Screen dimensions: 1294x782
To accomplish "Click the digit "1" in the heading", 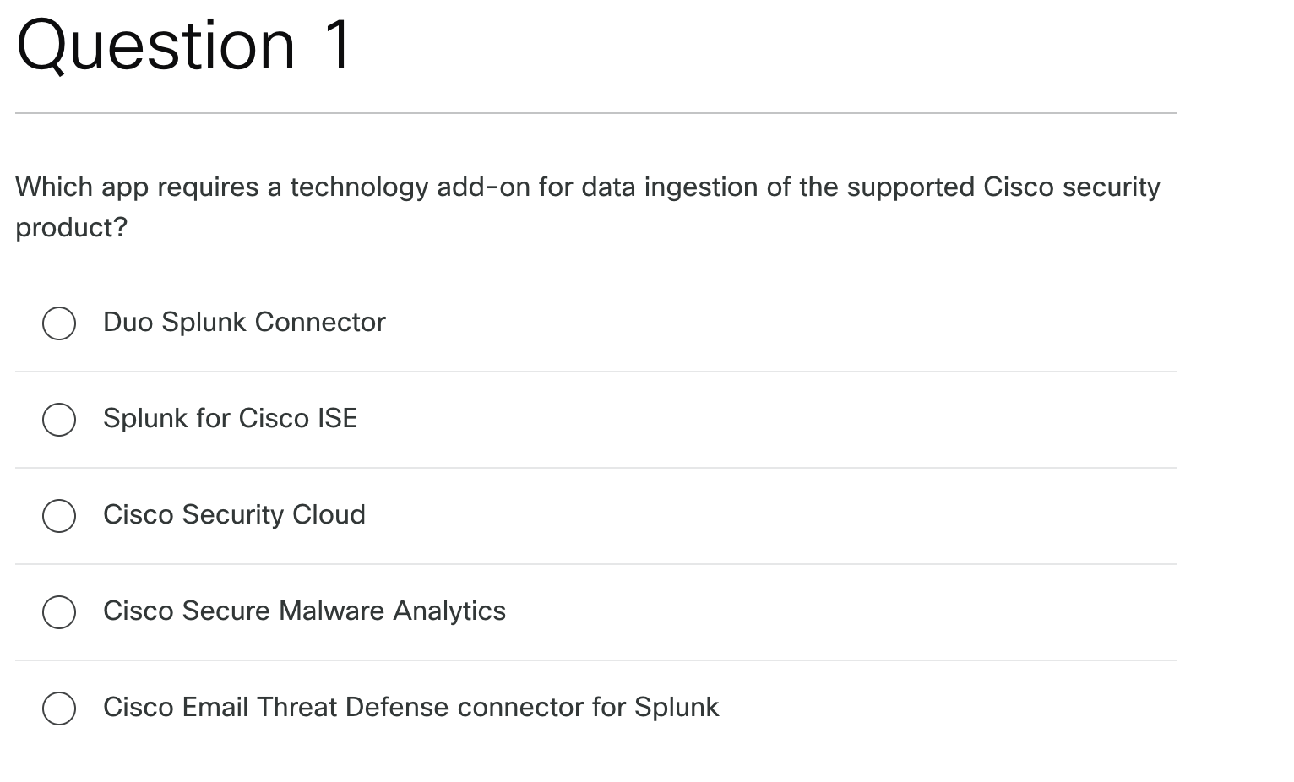I will pyautogui.click(x=337, y=45).
